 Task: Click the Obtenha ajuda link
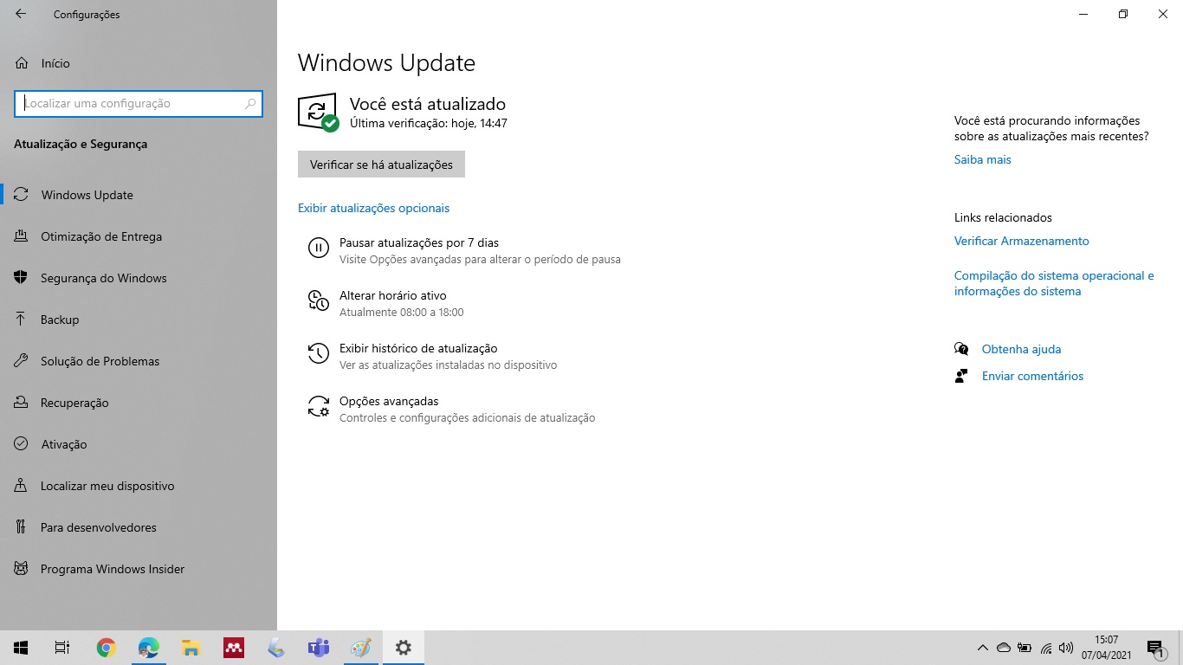point(1021,349)
